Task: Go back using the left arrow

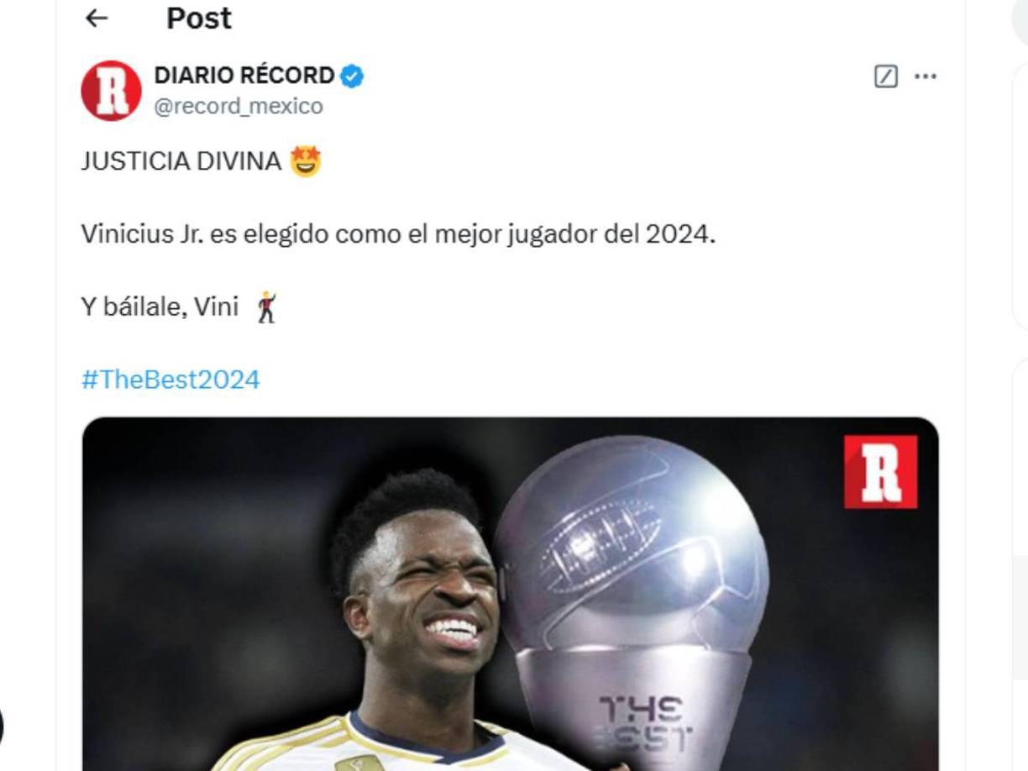Action: click(97, 18)
